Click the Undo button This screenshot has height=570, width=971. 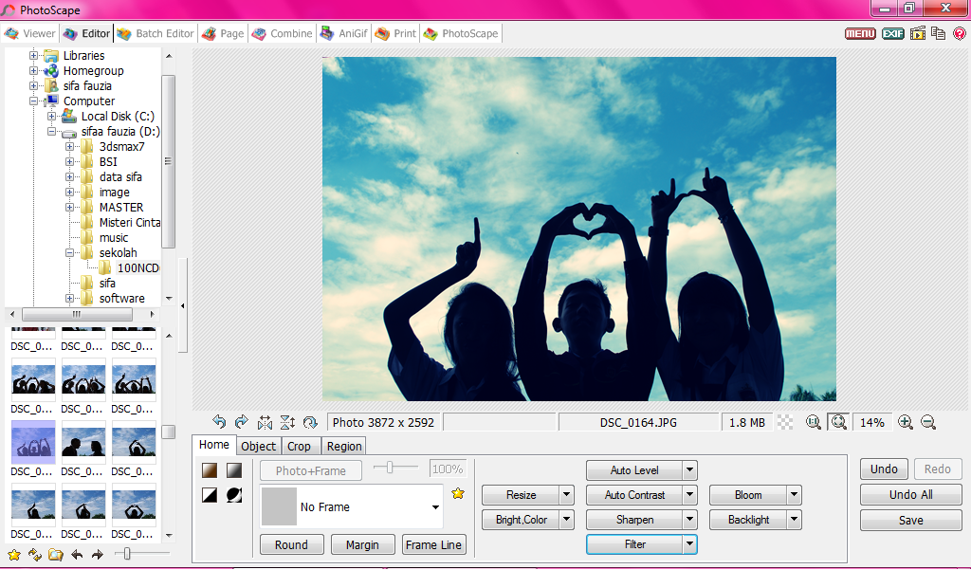[884, 469]
